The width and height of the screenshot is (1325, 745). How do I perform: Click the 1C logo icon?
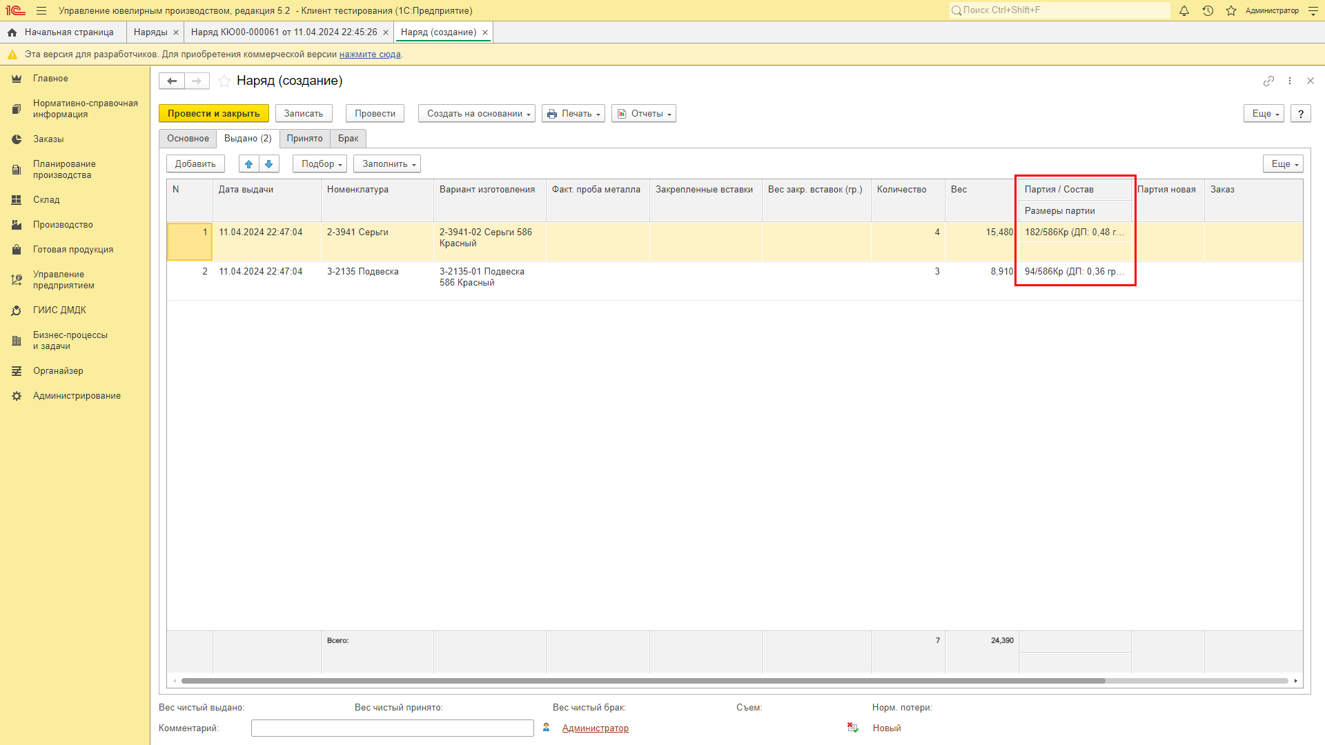(15, 10)
